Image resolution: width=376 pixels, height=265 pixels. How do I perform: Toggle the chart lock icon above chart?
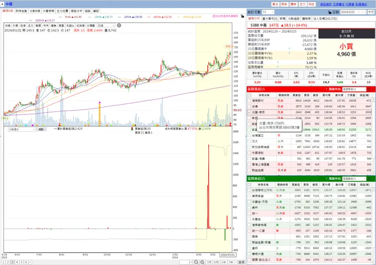242,16
